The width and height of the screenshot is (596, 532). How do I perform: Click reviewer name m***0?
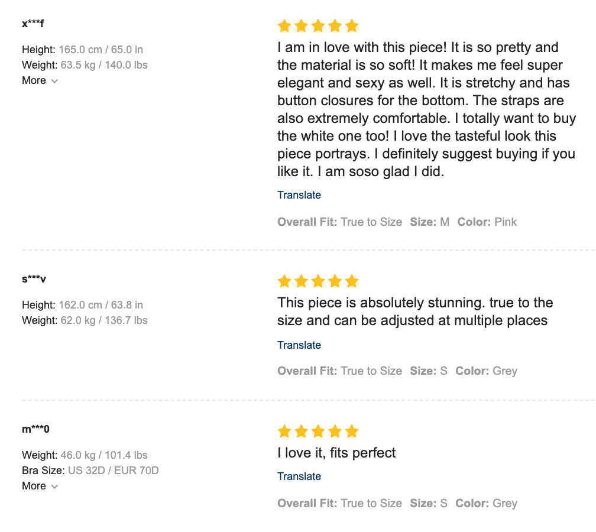35,429
